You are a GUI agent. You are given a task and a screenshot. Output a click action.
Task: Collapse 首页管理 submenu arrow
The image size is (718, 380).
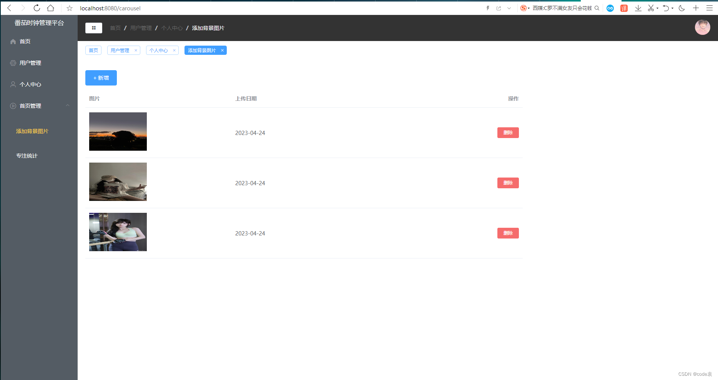[x=68, y=105]
